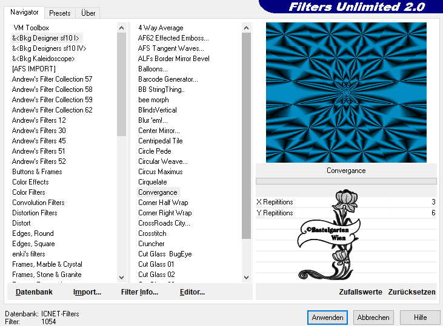Choose the bee morph filter
The image size is (443, 326).
click(153, 100)
